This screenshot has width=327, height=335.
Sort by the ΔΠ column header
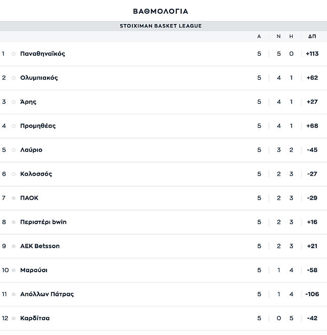(x=312, y=37)
